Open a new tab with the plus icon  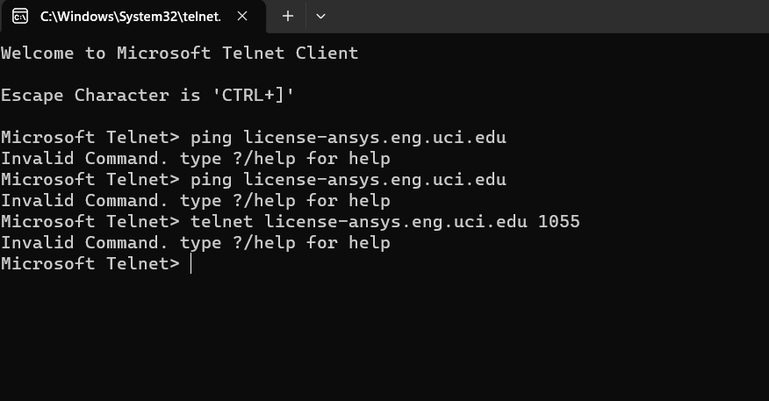[288, 16]
